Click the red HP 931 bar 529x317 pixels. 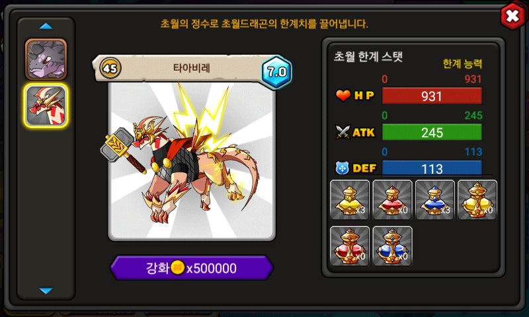(x=432, y=96)
